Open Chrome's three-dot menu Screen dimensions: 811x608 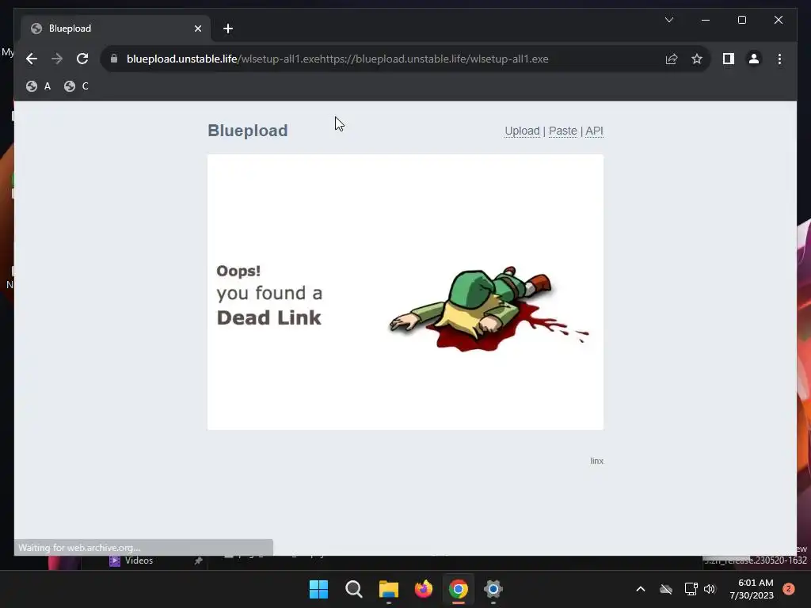[x=779, y=59]
